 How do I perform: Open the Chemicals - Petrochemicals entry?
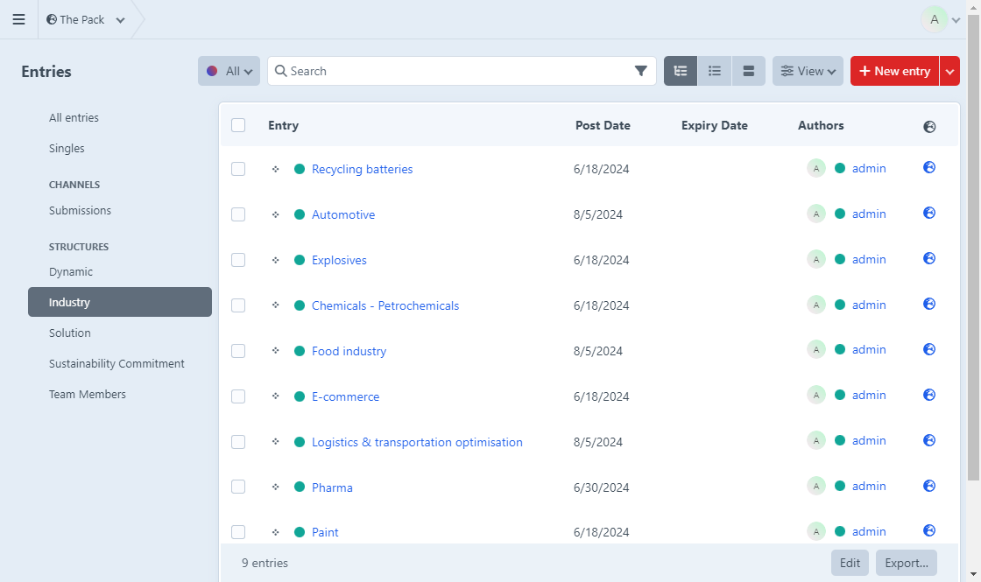385,305
